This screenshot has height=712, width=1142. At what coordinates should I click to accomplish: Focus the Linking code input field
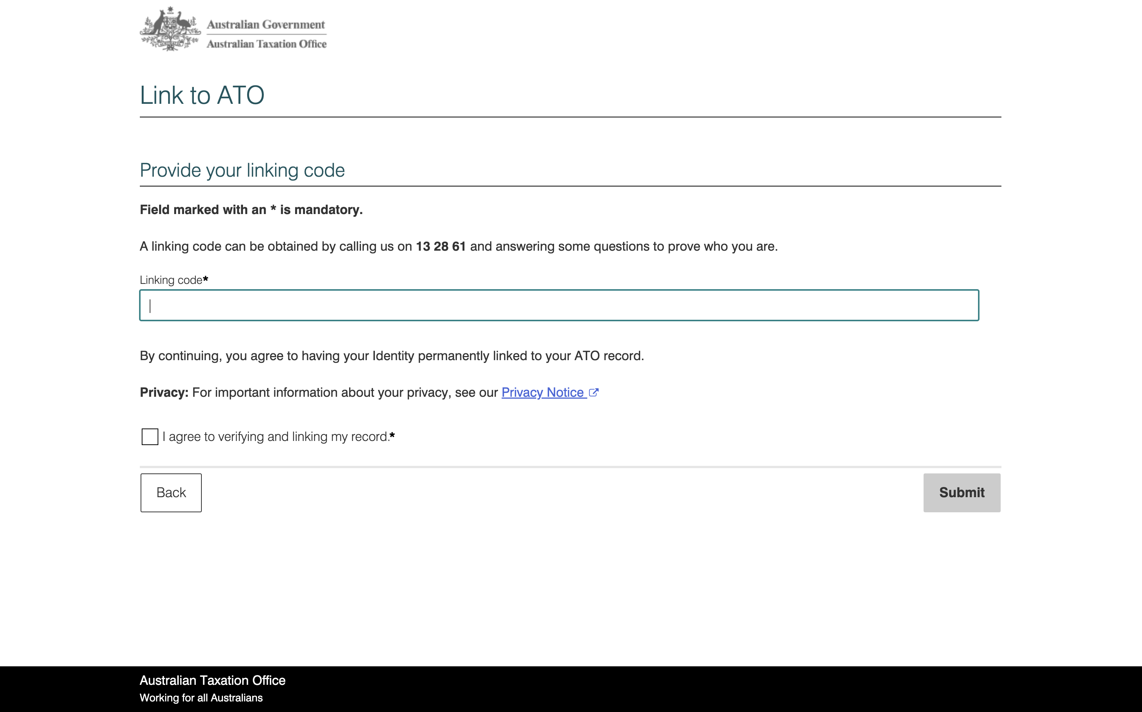559,306
